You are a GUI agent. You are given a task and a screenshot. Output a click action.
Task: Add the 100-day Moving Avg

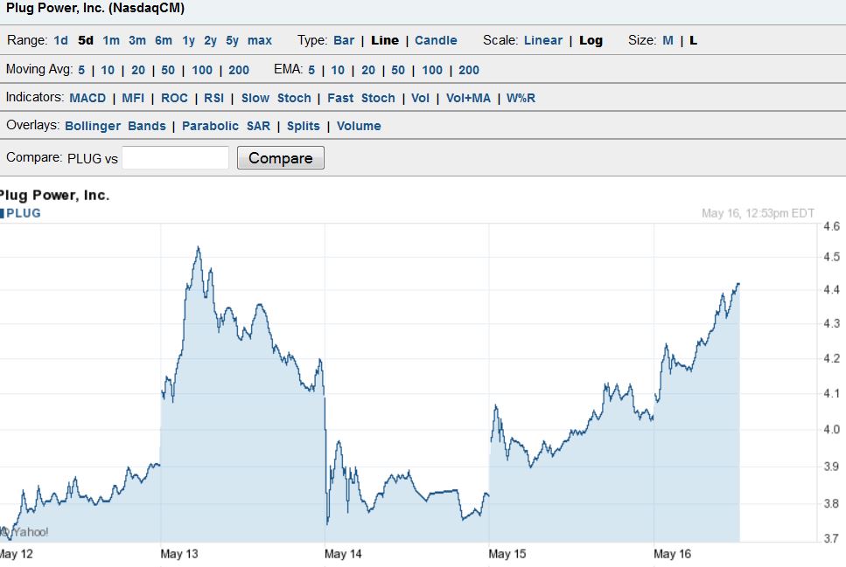pyautogui.click(x=202, y=70)
